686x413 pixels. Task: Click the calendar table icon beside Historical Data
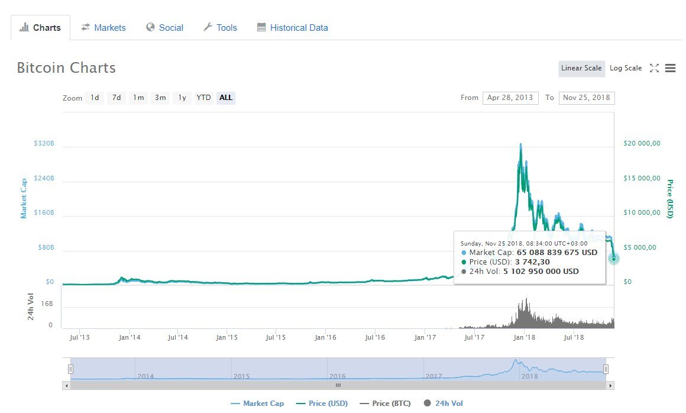(261, 27)
